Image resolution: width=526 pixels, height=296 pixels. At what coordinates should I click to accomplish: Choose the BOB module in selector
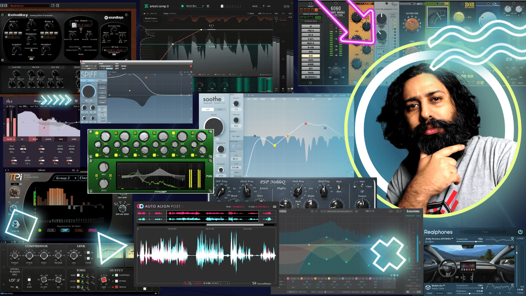(311, 56)
